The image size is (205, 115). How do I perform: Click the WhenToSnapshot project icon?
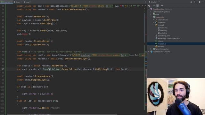point(154,49)
